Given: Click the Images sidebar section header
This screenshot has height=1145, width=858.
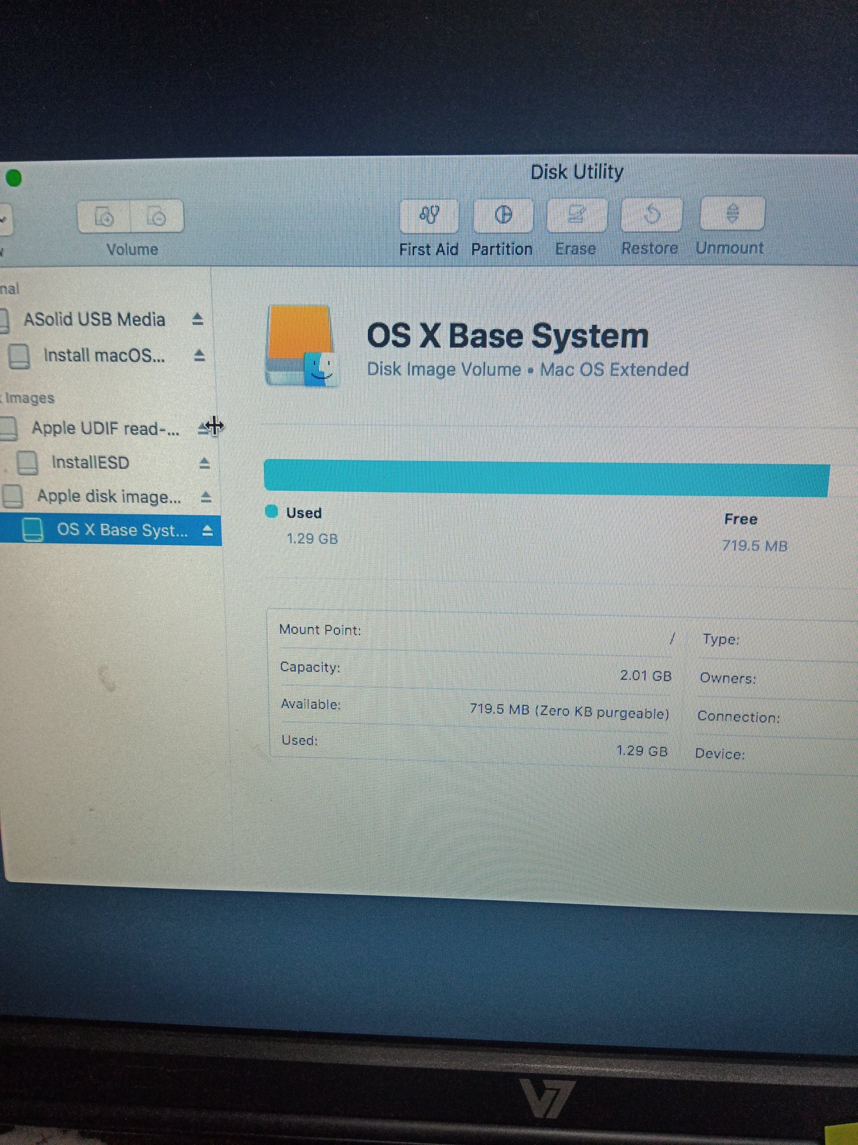Looking at the screenshot, I should [x=29, y=398].
